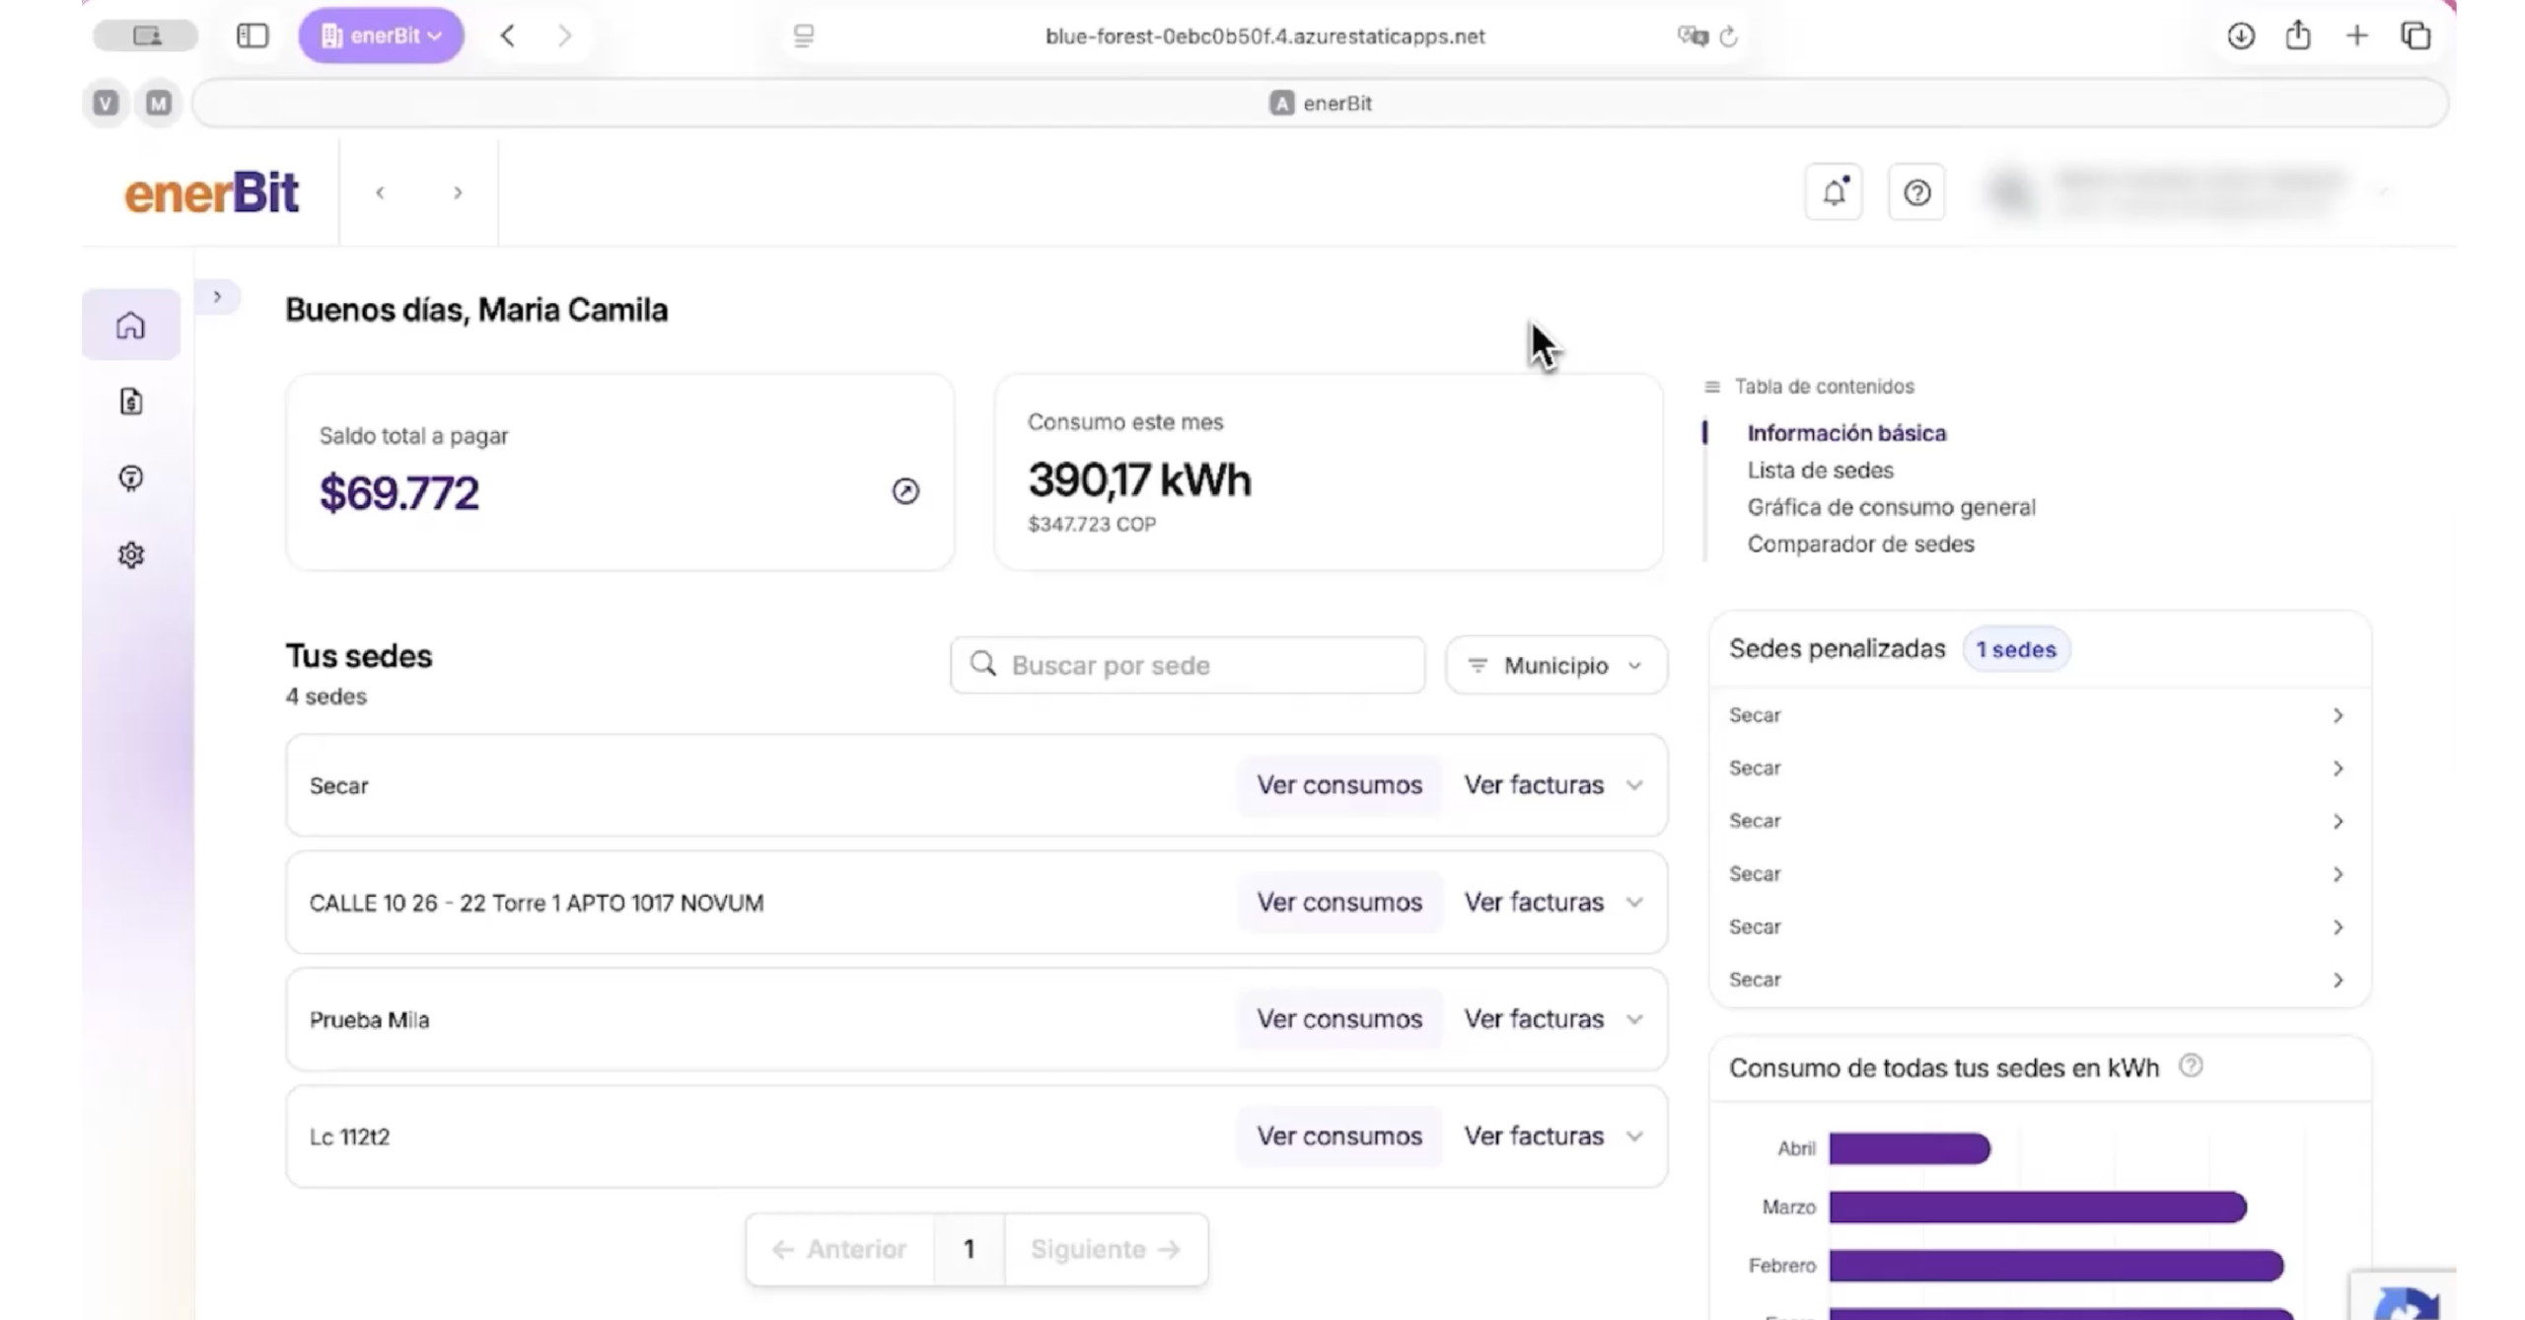Open Ver facturas dropdown for Lc 112t2
The image size is (2525, 1320).
(x=1553, y=1137)
